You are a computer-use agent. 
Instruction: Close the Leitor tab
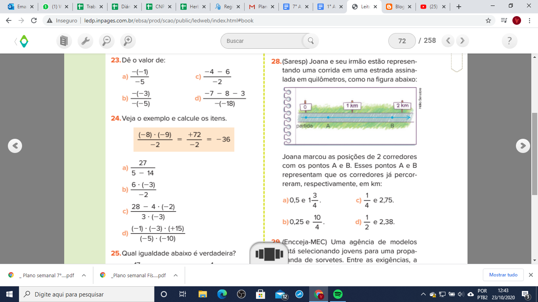pyautogui.click(x=375, y=7)
